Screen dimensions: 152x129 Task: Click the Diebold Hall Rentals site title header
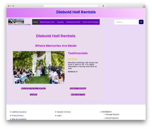click(76, 12)
